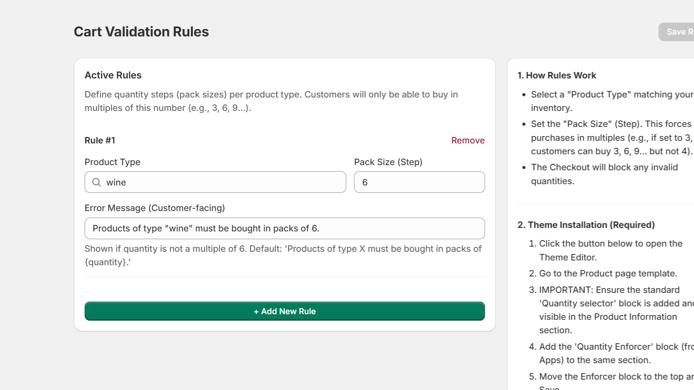Click into the Pack Size (Step) field

[x=419, y=182]
